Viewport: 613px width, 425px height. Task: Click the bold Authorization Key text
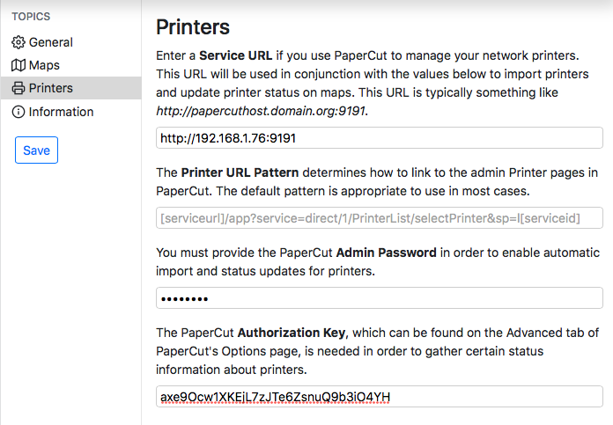(292, 333)
